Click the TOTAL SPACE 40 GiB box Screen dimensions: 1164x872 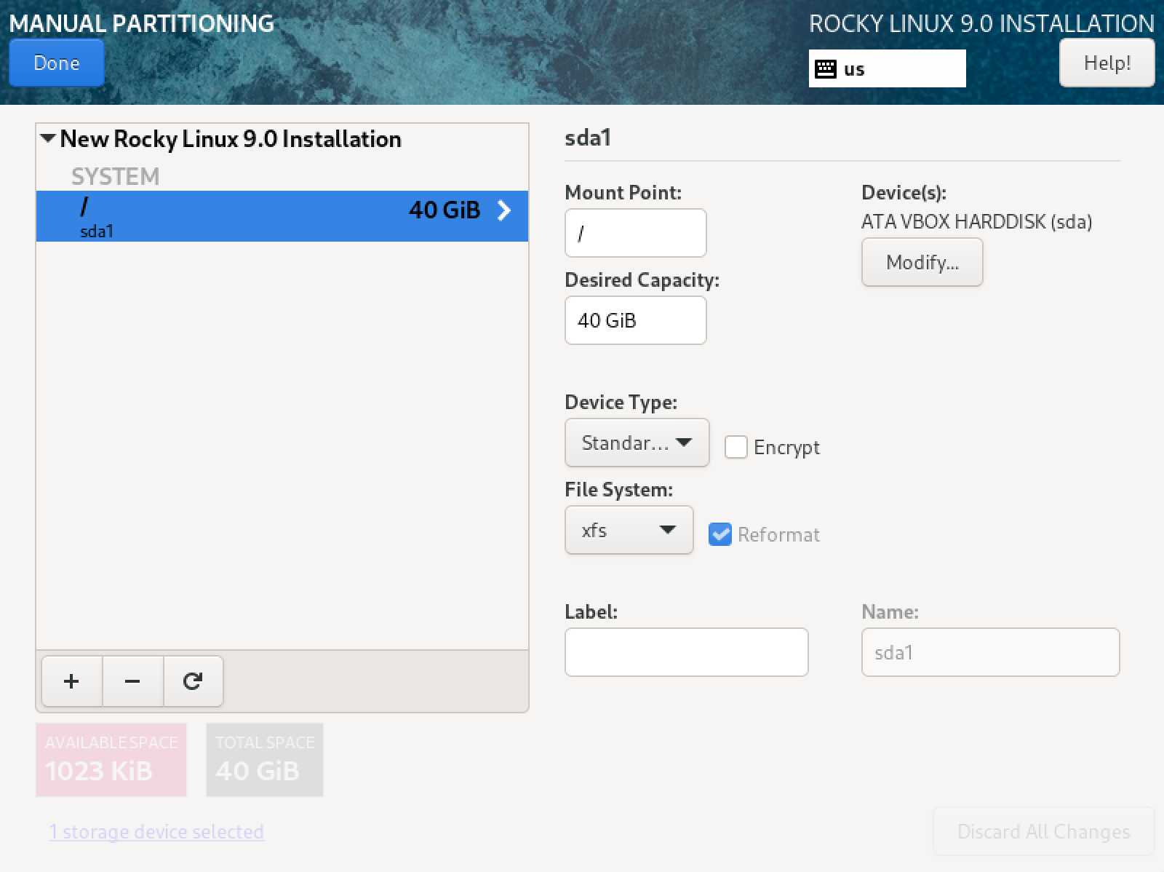(264, 759)
